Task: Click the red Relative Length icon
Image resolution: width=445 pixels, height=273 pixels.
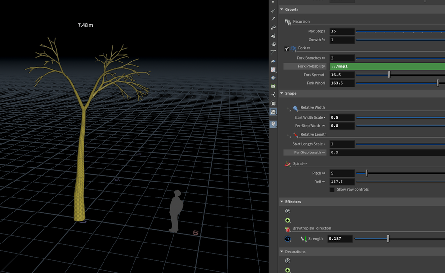Action: (296, 135)
